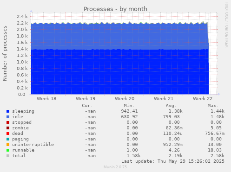Click the 'Avg:' column header
Screen dimensions: 231x172
point(171,106)
